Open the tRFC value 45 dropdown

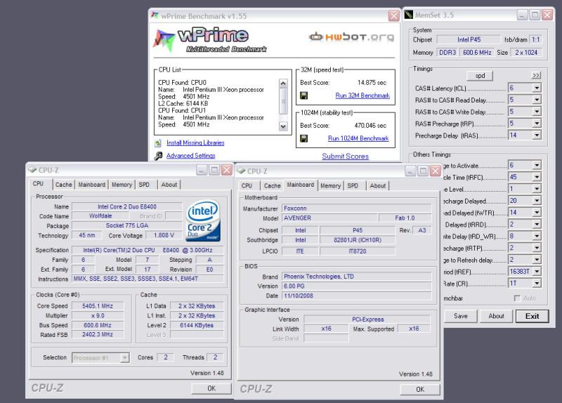click(x=537, y=177)
